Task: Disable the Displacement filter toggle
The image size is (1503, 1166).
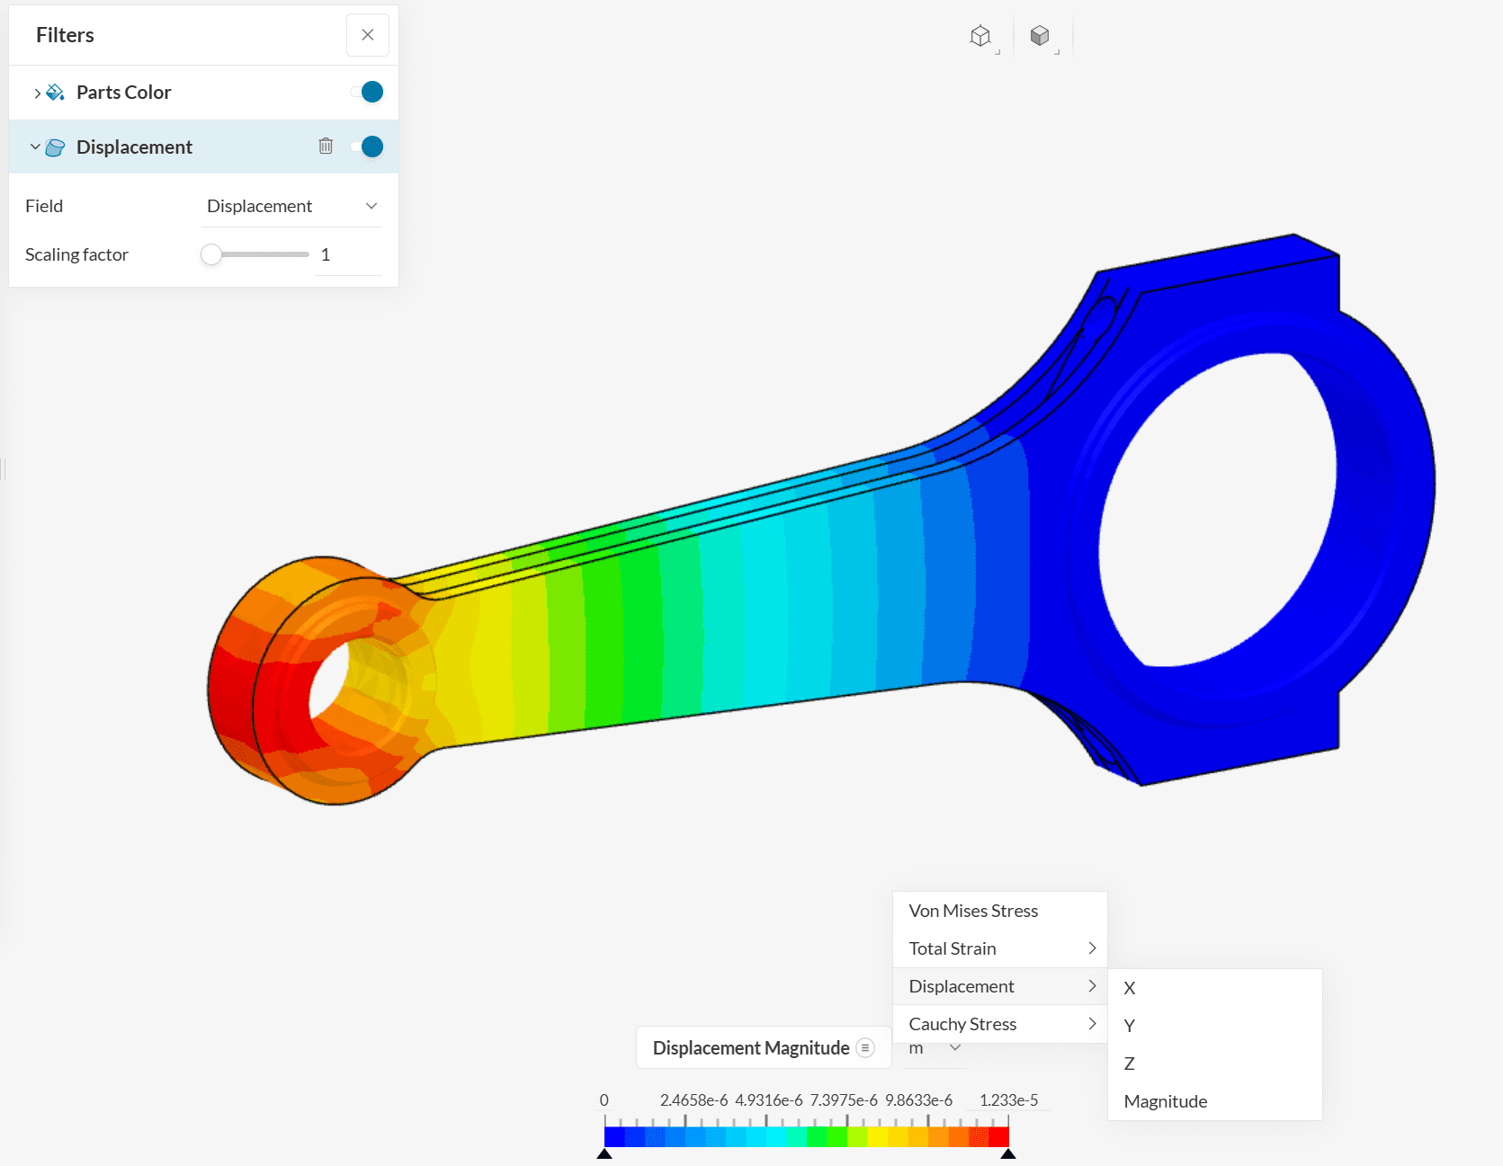Action: pos(369,147)
